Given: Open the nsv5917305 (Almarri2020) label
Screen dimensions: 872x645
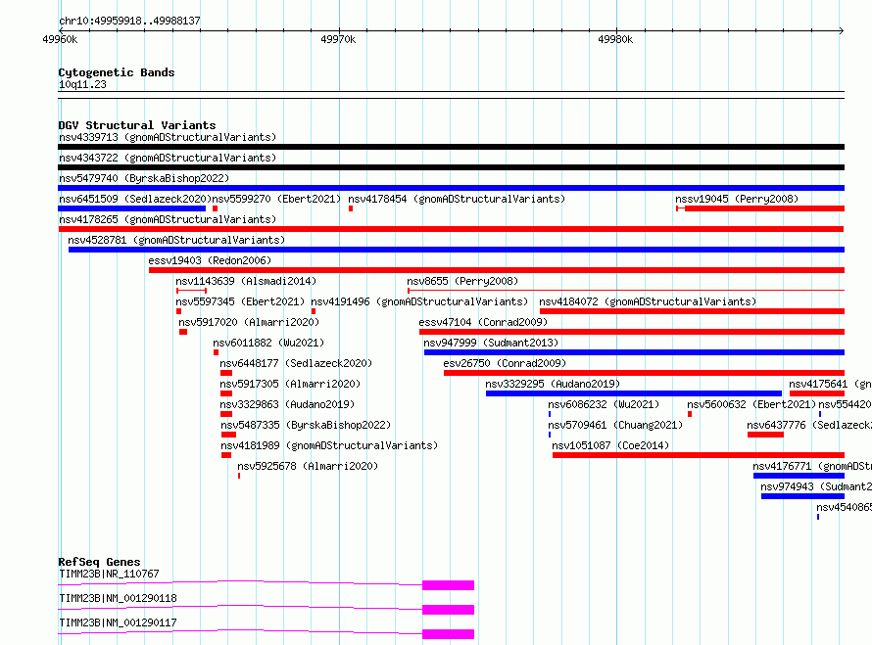Looking at the screenshot, I should pyautogui.click(x=290, y=384).
